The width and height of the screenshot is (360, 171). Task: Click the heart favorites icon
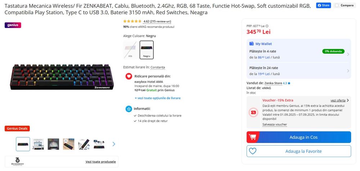pos(252,151)
